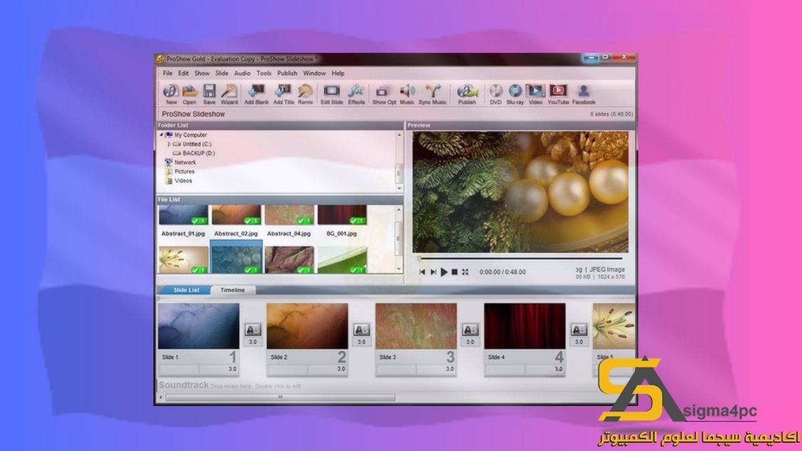Collapse the My Computer tree node
Image resolution: width=802 pixels, height=451 pixels.
point(161,135)
